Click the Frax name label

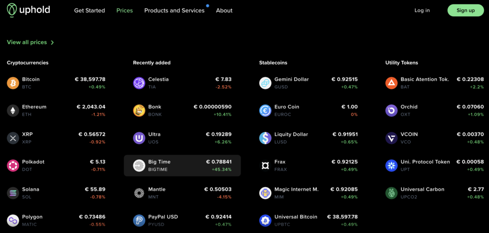point(280,162)
